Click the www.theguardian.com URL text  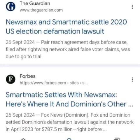click(41, 10)
